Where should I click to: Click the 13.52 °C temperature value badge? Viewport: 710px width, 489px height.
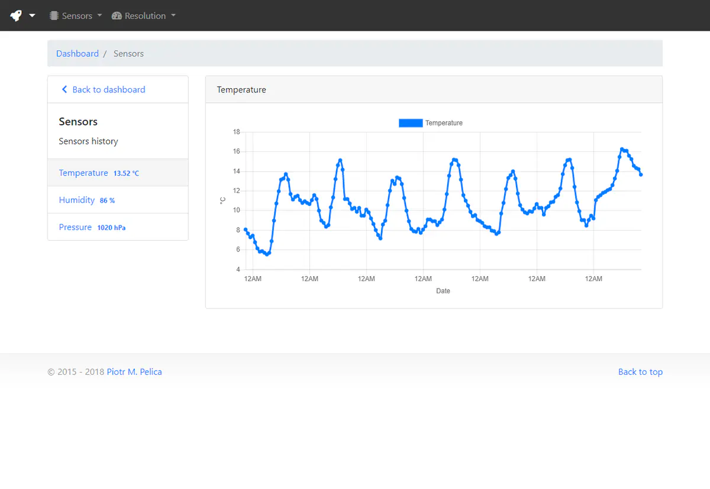pos(126,173)
